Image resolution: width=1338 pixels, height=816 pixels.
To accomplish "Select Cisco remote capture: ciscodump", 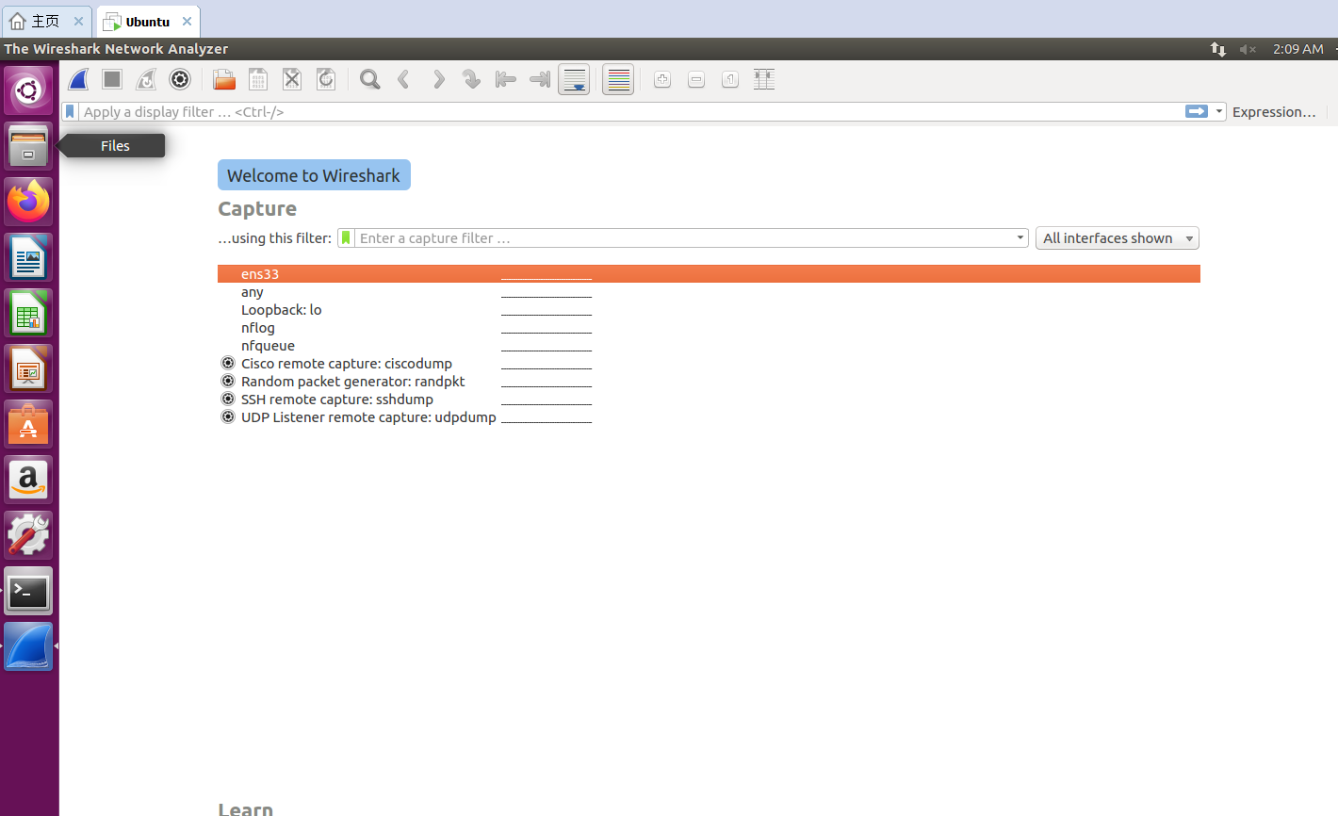I will click(709, 364).
